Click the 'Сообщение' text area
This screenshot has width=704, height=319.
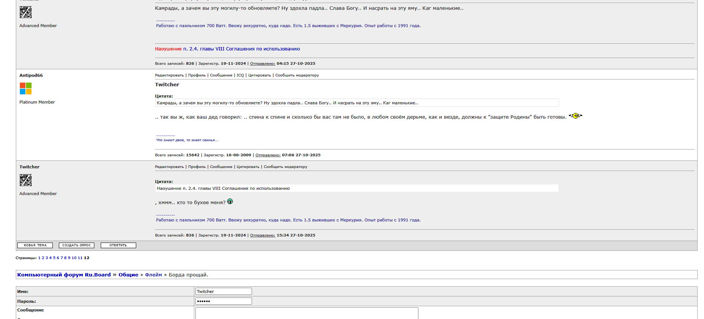coord(306,313)
